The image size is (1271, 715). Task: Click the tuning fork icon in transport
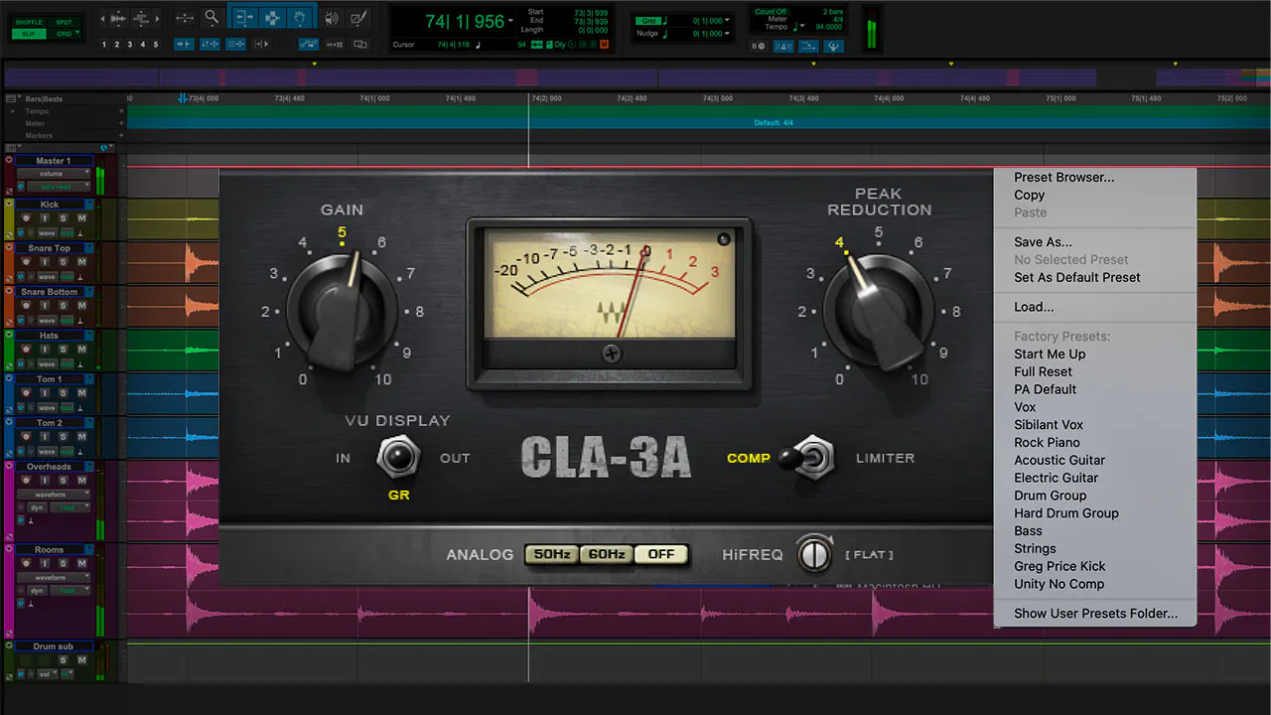click(x=832, y=46)
